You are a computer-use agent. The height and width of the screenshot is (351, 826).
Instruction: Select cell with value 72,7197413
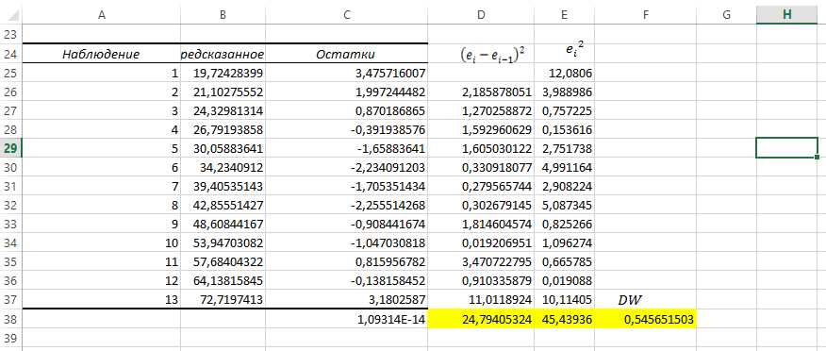click(223, 300)
